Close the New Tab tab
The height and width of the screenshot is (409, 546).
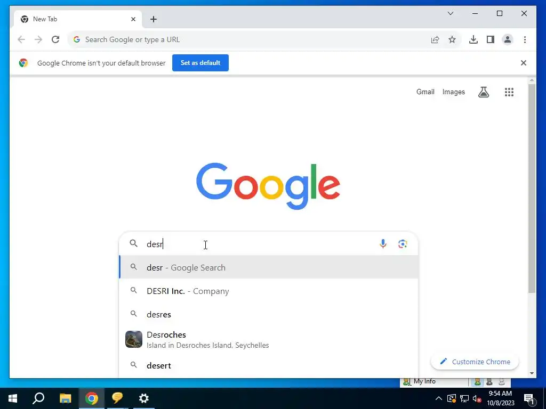click(x=133, y=19)
